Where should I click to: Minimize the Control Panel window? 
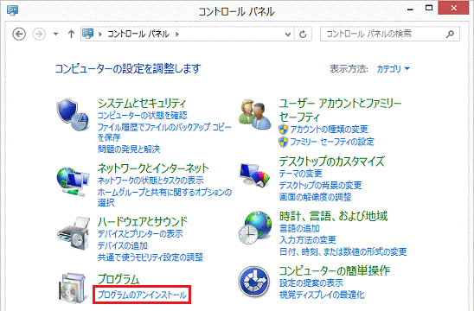(x=410, y=9)
